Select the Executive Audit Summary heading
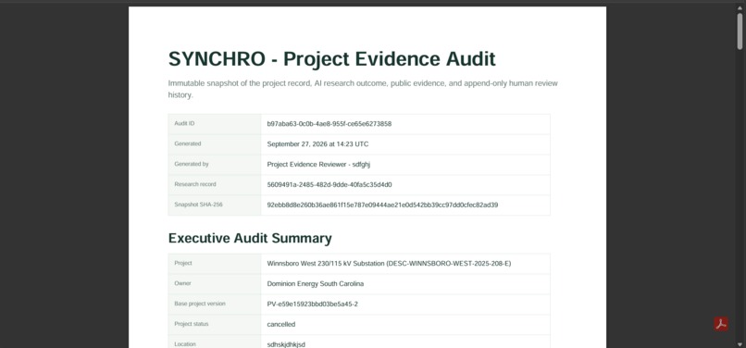The width and height of the screenshot is (746, 348). click(x=250, y=238)
